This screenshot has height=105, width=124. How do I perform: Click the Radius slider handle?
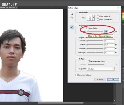click(88, 31)
